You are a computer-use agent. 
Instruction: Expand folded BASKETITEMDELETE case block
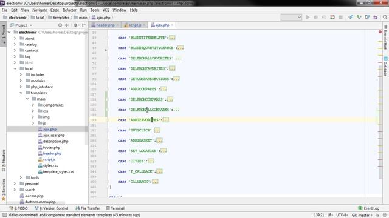coord(172,38)
